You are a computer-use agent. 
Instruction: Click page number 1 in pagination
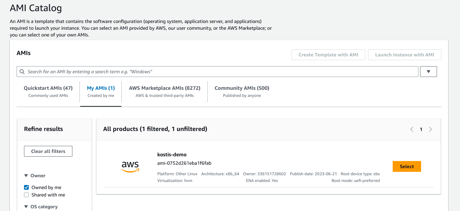point(421,129)
